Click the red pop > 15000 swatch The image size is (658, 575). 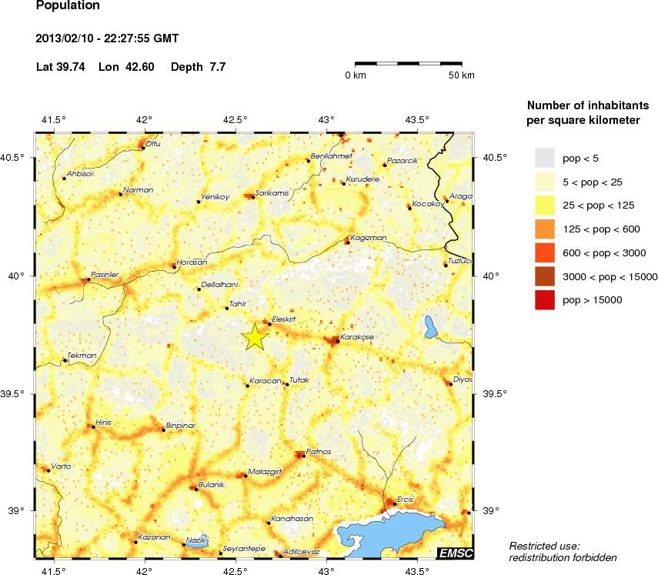click(x=545, y=300)
